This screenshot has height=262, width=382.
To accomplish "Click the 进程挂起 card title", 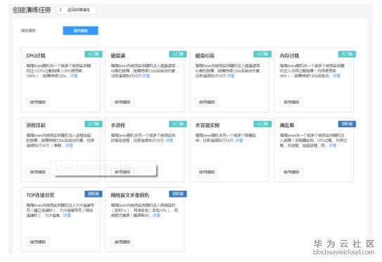I will click(x=36, y=125).
